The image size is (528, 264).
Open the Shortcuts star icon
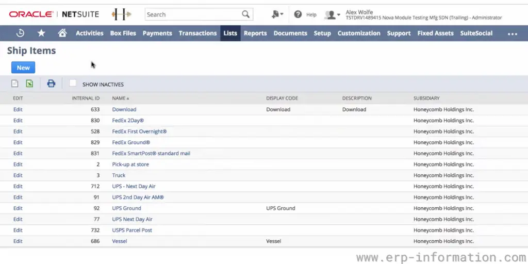pos(41,33)
